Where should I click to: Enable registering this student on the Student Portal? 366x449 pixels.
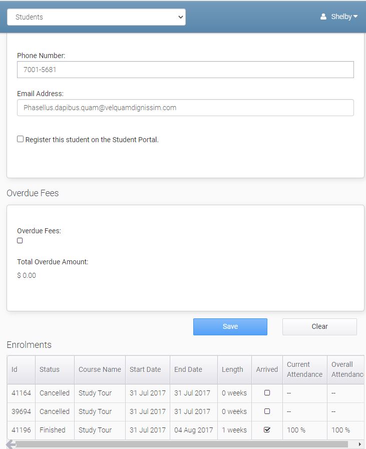pyautogui.click(x=21, y=139)
